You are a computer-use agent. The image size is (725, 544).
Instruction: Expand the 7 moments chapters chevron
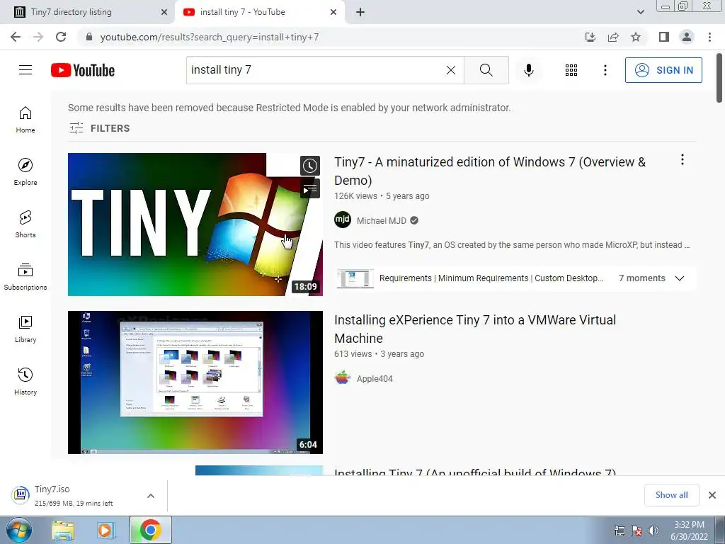point(679,278)
